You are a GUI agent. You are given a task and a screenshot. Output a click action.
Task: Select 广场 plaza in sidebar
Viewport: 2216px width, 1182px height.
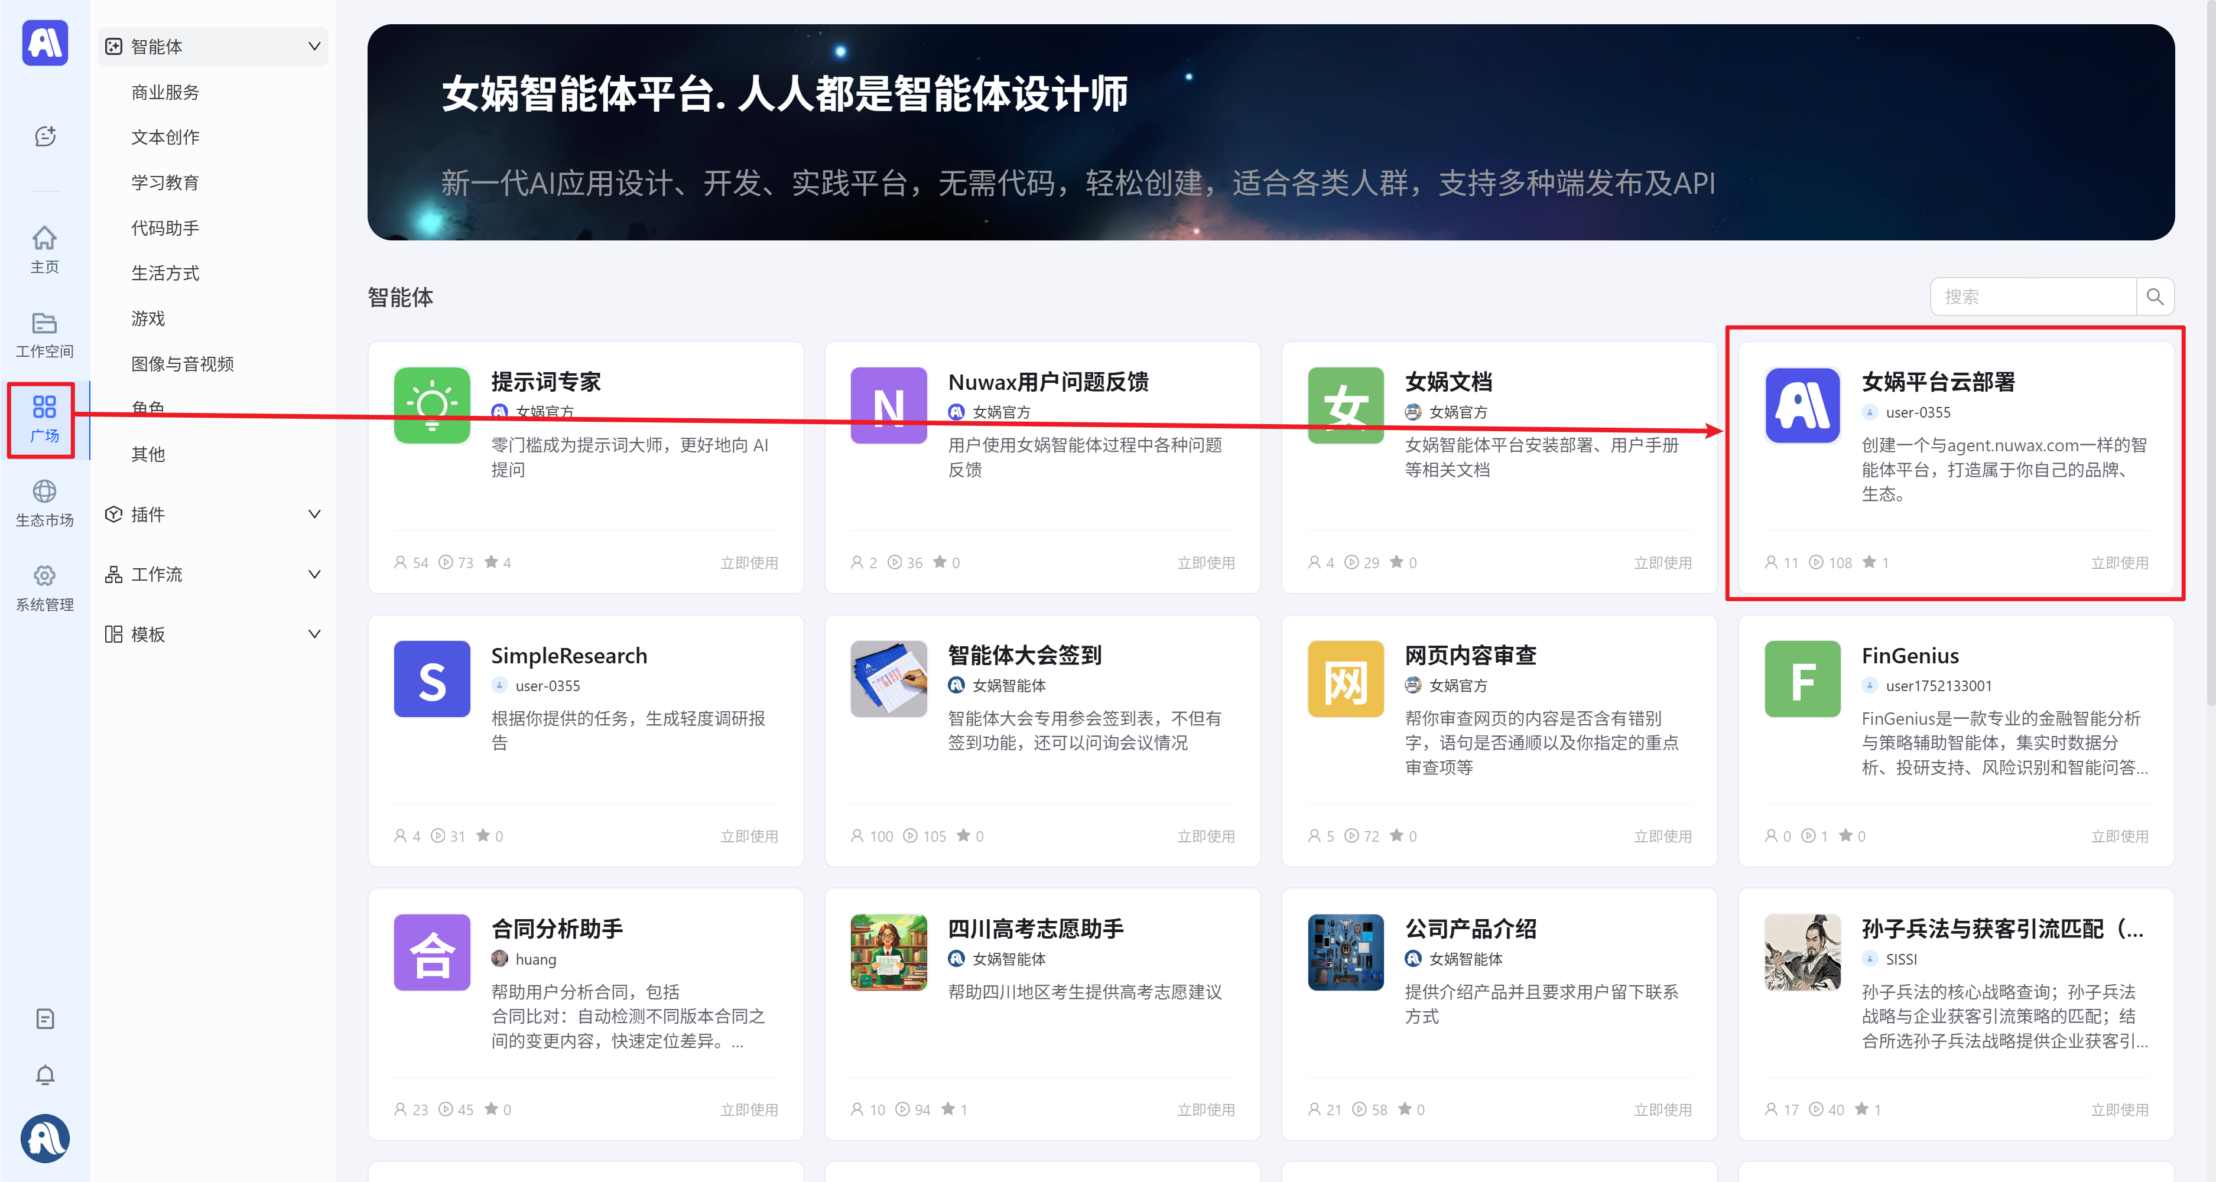coord(45,419)
